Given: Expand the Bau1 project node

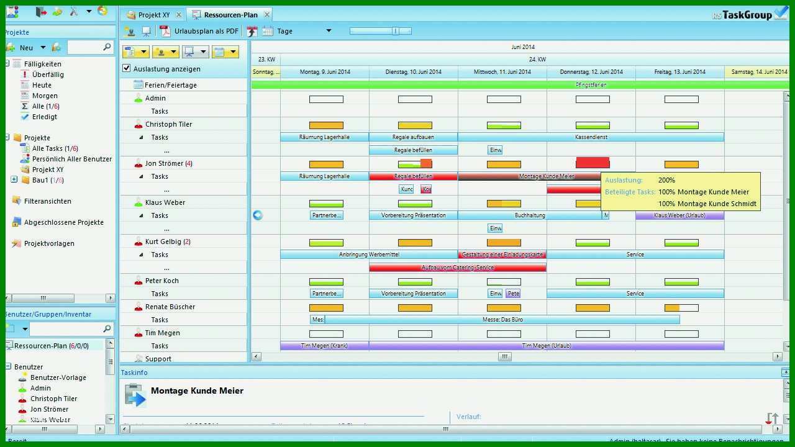Looking at the screenshot, I should coord(14,179).
